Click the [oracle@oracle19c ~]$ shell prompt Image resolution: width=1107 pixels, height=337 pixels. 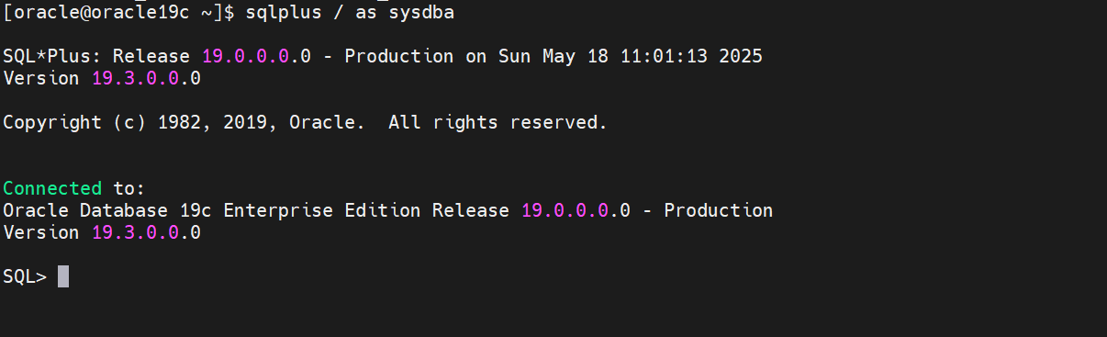(x=119, y=12)
